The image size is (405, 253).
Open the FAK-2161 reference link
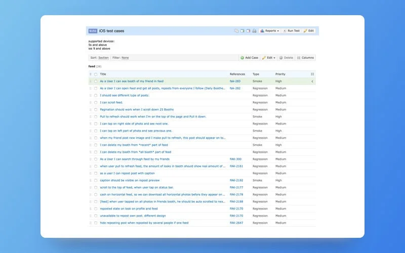(236, 166)
